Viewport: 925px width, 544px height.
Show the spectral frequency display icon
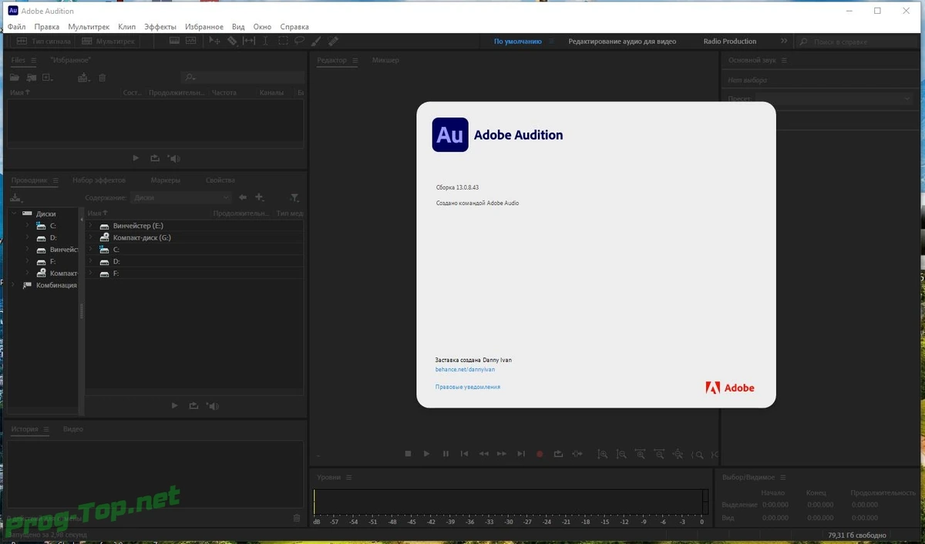click(x=174, y=41)
